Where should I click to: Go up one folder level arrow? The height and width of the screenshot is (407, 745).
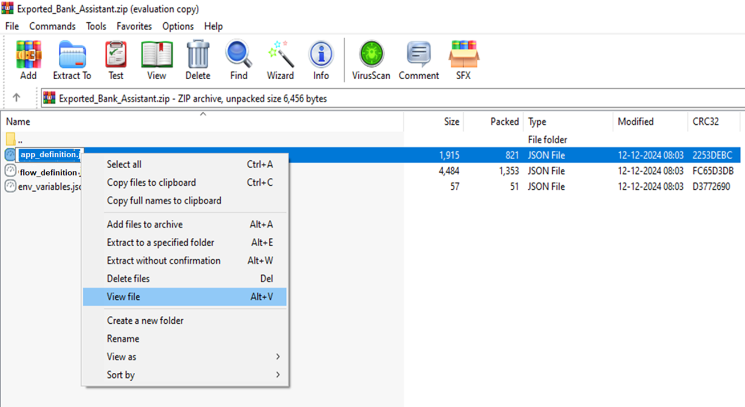[17, 97]
